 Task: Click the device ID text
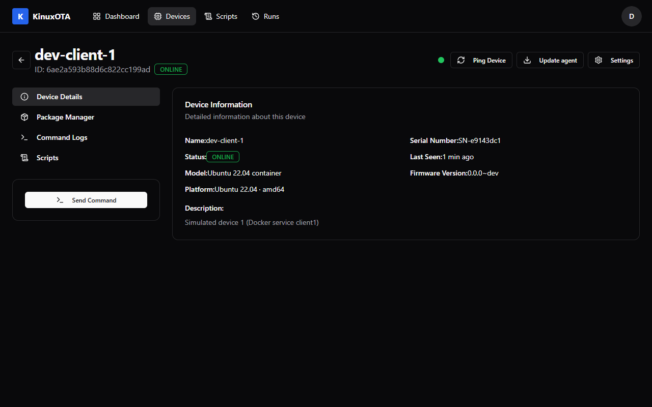(92, 69)
